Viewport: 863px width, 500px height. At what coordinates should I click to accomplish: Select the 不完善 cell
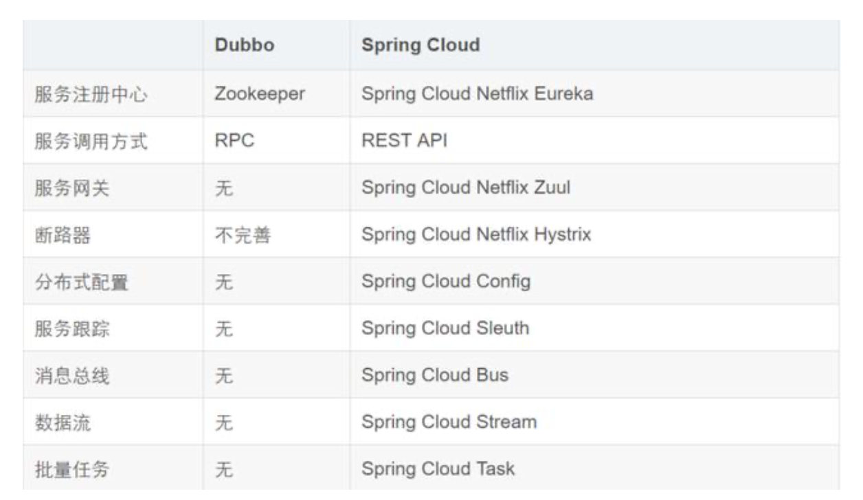pos(243,235)
